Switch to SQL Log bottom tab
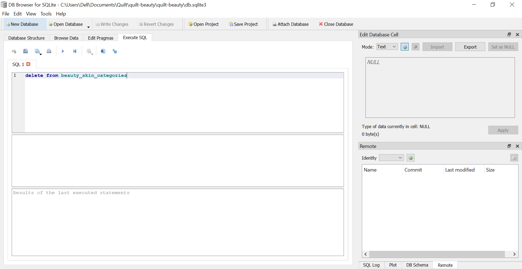Screen dimensions: 522x269 (x=371, y=265)
